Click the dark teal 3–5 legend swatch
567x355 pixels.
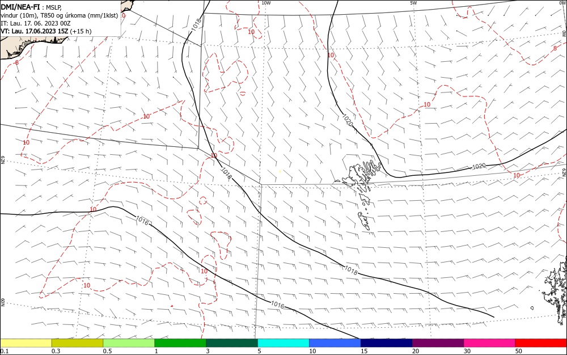[232, 343]
